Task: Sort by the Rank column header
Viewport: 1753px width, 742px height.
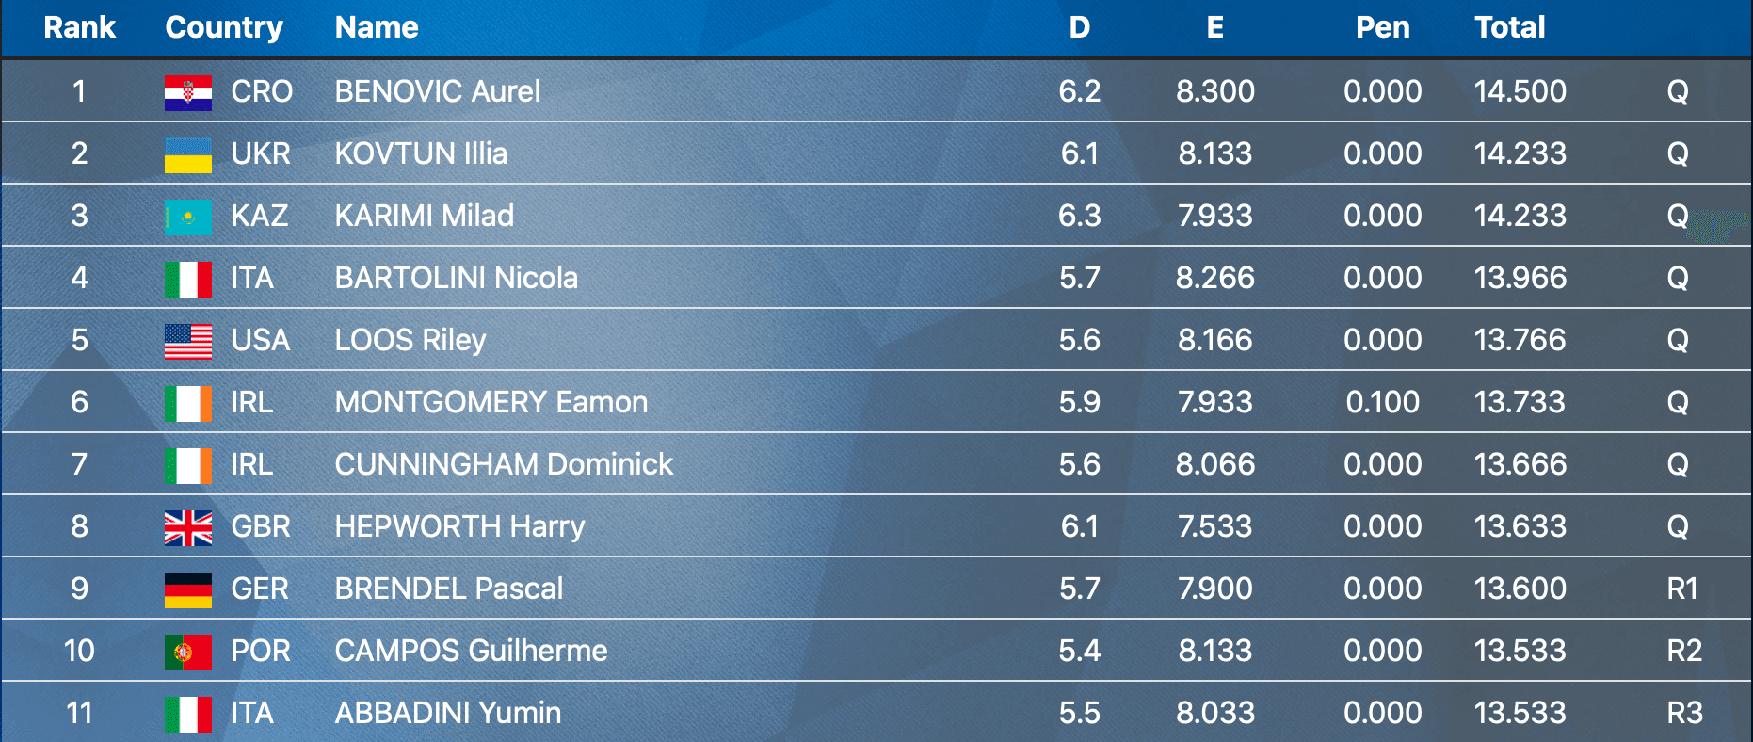Action: point(79,27)
